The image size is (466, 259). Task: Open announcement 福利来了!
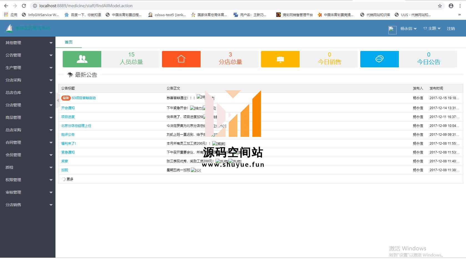pos(69,143)
